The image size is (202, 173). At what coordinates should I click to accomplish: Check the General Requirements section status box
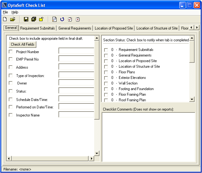106,56
